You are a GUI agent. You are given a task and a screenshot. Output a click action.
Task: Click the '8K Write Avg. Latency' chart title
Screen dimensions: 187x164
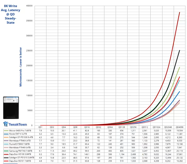tap(11, 14)
